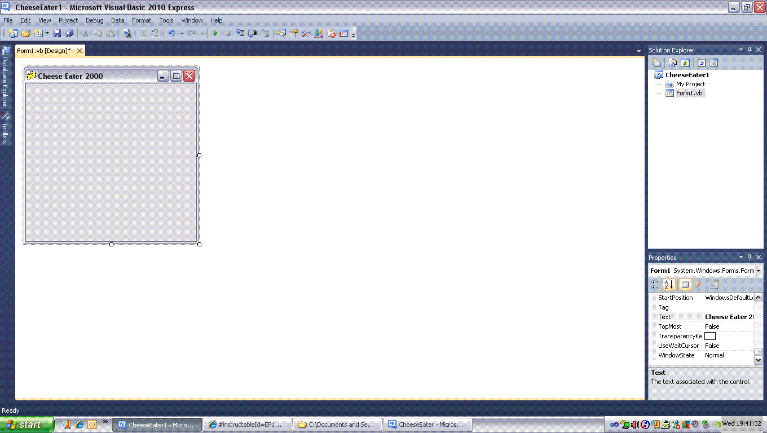The image size is (767, 433).
Task: Click the WindowState property Normal value
Action: point(729,355)
